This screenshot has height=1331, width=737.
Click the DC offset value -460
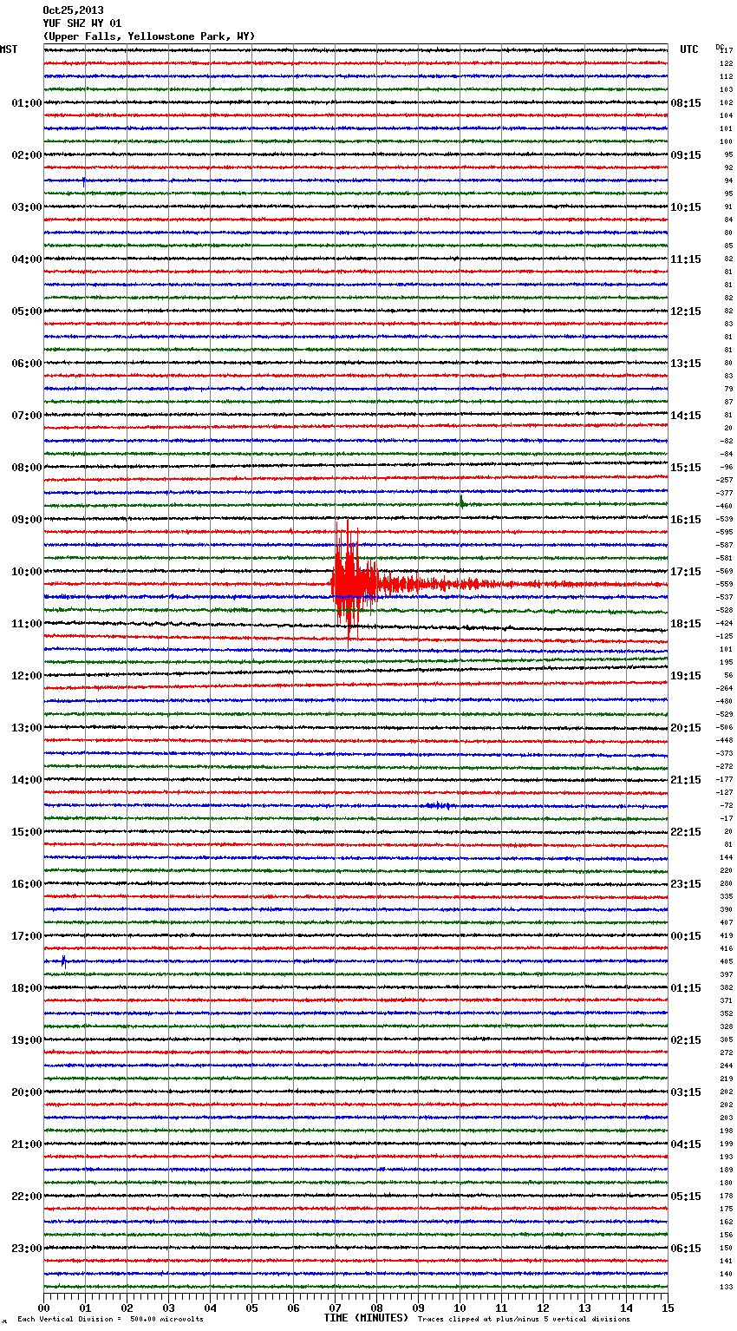pos(725,506)
